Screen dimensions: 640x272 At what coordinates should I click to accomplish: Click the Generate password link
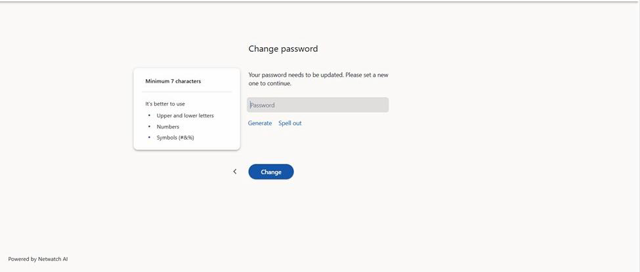[x=260, y=123]
